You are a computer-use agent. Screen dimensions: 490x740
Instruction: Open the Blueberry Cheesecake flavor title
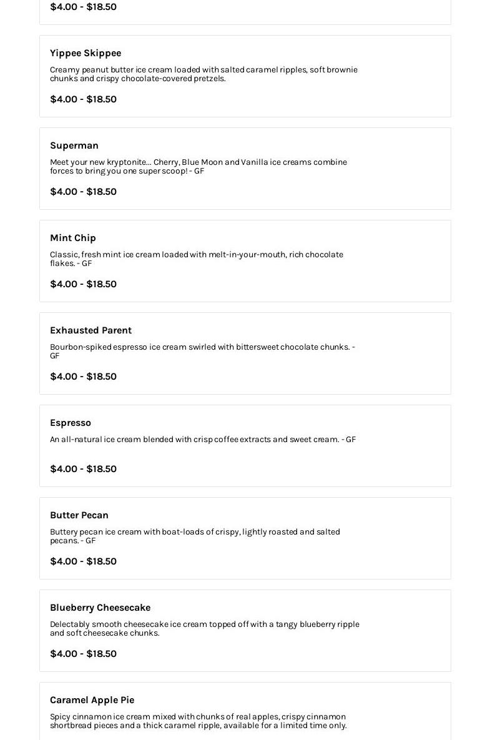point(100,608)
